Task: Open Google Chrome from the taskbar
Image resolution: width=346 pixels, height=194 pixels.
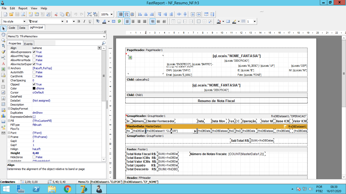Action: (x=67, y=189)
